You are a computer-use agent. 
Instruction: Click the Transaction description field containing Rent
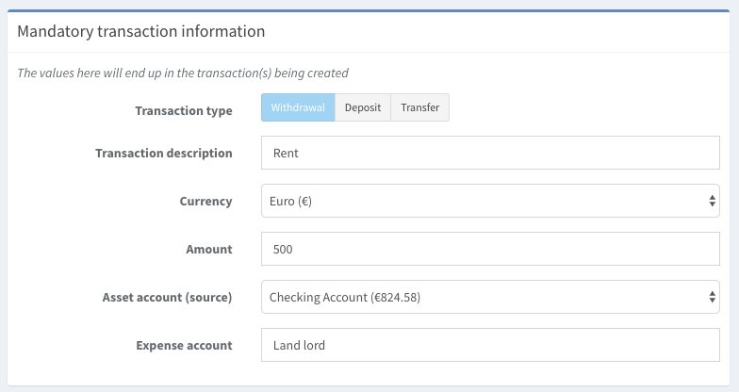pos(490,153)
